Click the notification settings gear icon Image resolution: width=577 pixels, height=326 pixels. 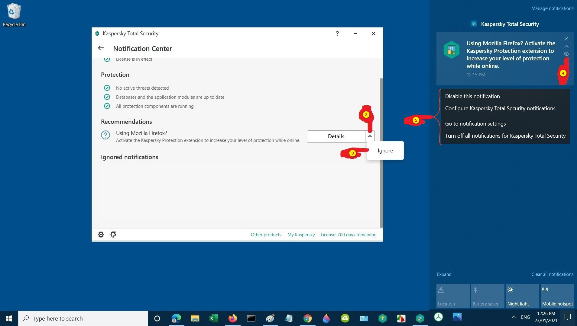coord(566,54)
